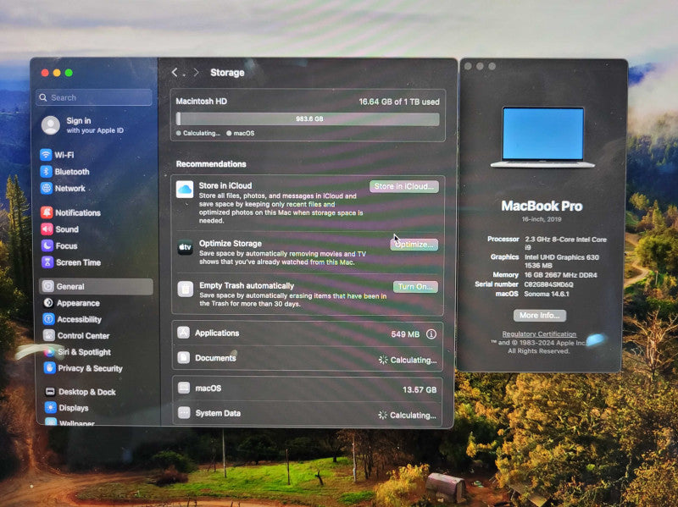Click the 2.3 GHz 8-Core Intel Core i9 value
Screen dimensions: 678x507
(565, 243)
